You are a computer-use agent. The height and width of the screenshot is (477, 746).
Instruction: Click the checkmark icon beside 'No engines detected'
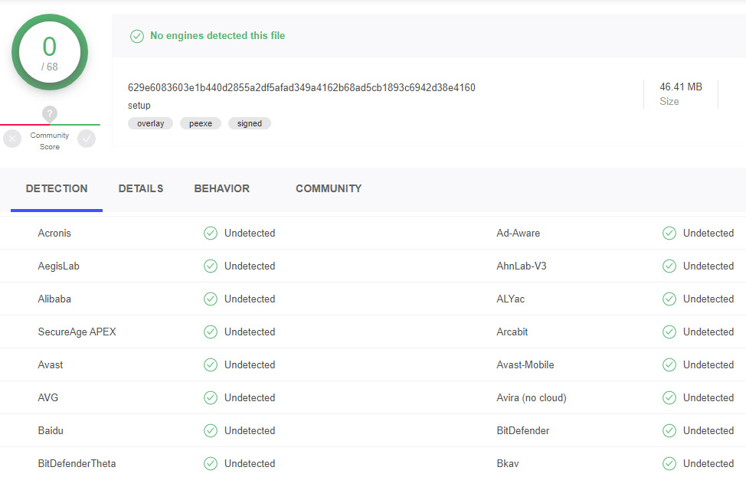(137, 36)
